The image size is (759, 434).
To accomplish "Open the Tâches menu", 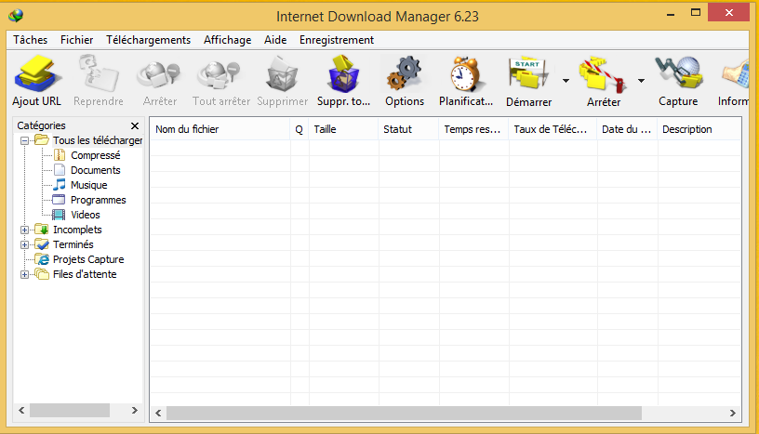I will click(x=30, y=40).
